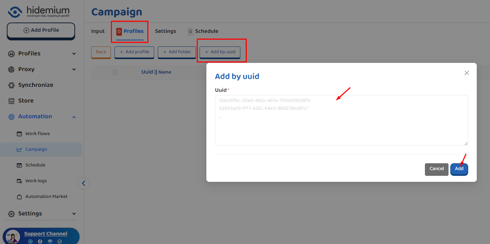The image size is (490, 244).
Task: Cancel the Add by uuid dialog
Action: tap(436, 169)
